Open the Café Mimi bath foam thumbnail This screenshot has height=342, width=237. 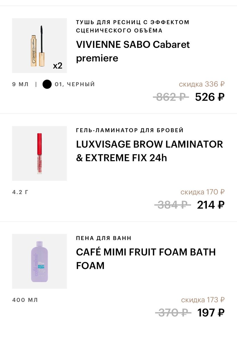[39, 261]
